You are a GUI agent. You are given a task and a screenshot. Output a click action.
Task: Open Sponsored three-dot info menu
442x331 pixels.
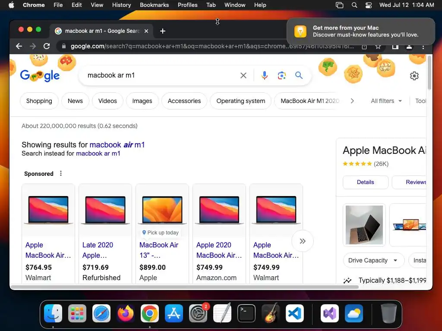pyautogui.click(x=60, y=173)
